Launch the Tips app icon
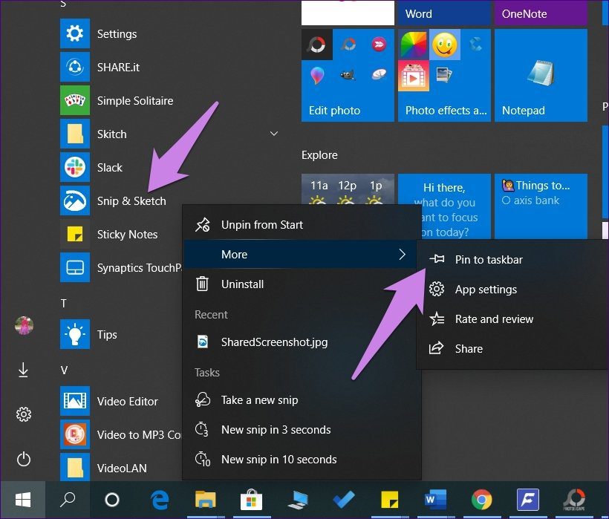609x519 pixels. (75, 334)
